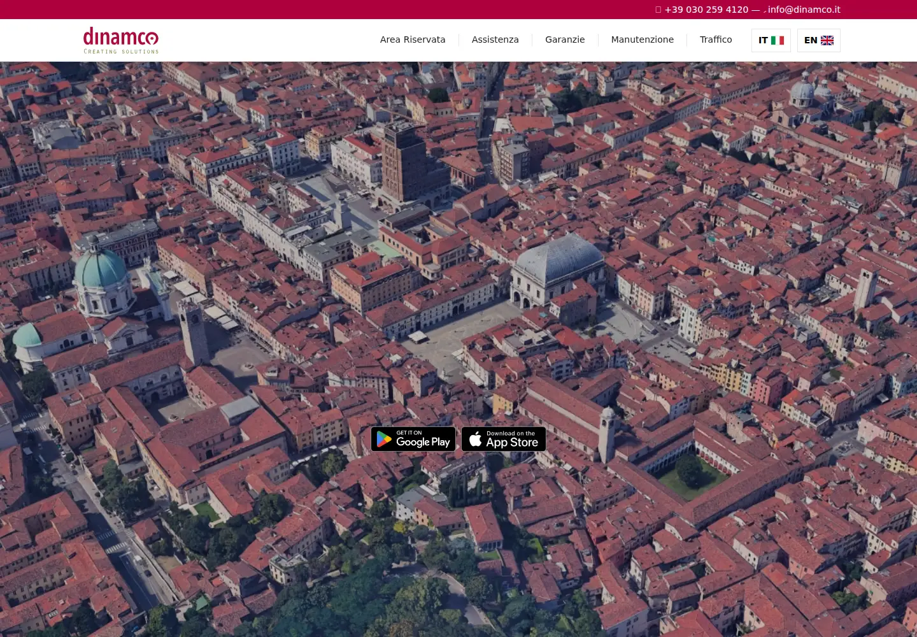This screenshot has width=917, height=637.
Task: Download the app from the App Store
Action: 504,439
